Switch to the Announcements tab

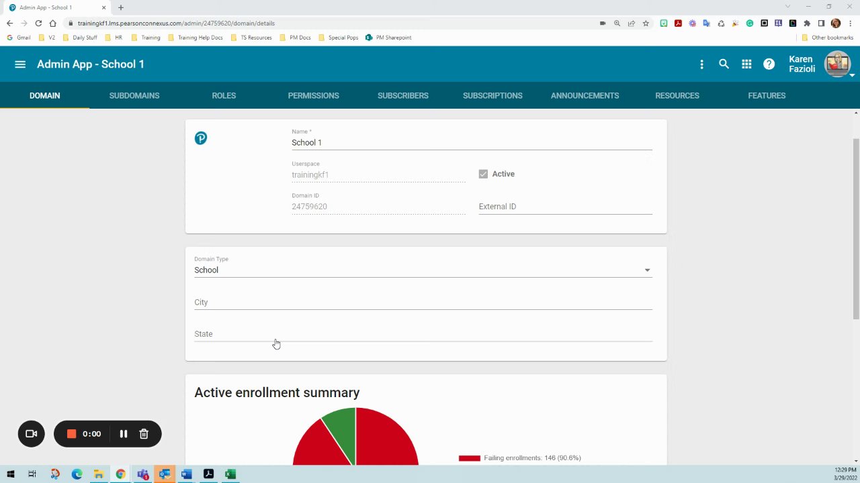(x=585, y=95)
